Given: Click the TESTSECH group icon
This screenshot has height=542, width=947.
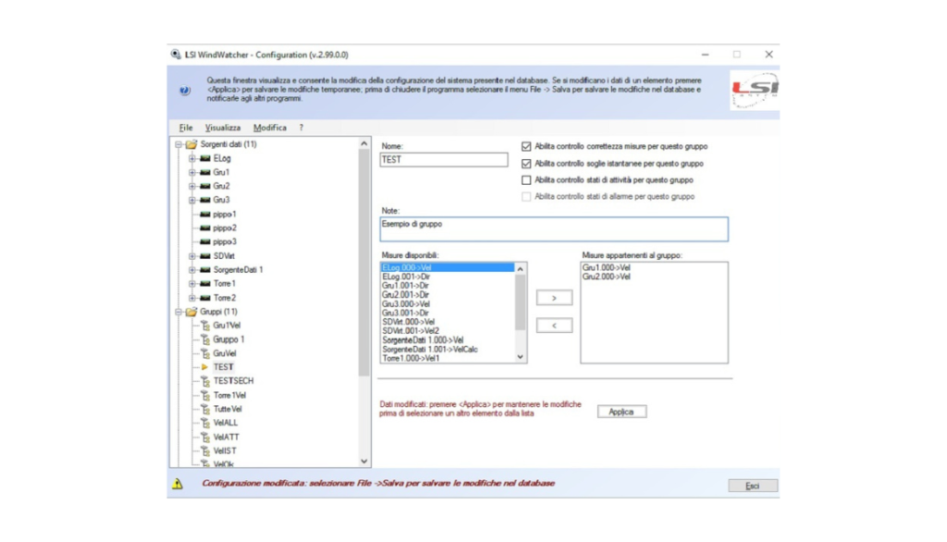Looking at the screenshot, I should coord(205,381).
